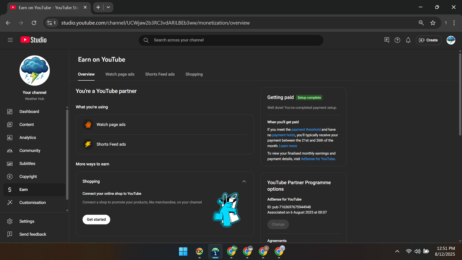
Task: Open the Help question mark icon
Action: tap(397, 40)
